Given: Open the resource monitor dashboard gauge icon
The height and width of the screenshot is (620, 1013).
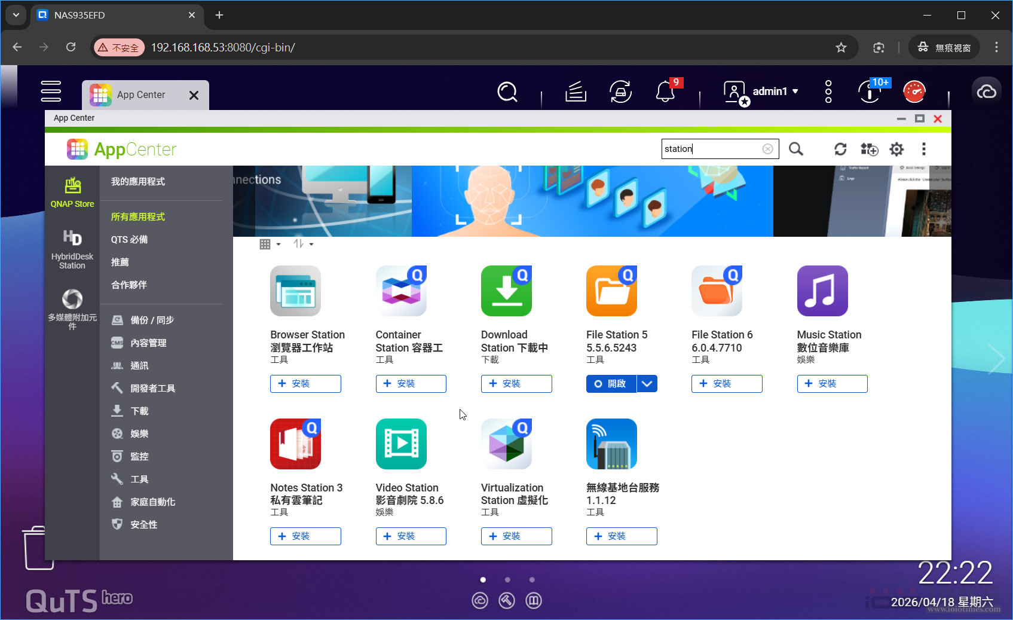Looking at the screenshot, I should (914, 91).
